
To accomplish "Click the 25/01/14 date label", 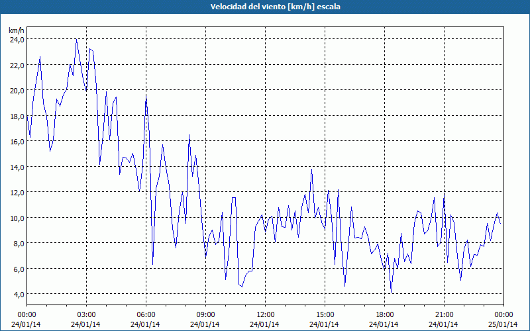I will [503, 324].
